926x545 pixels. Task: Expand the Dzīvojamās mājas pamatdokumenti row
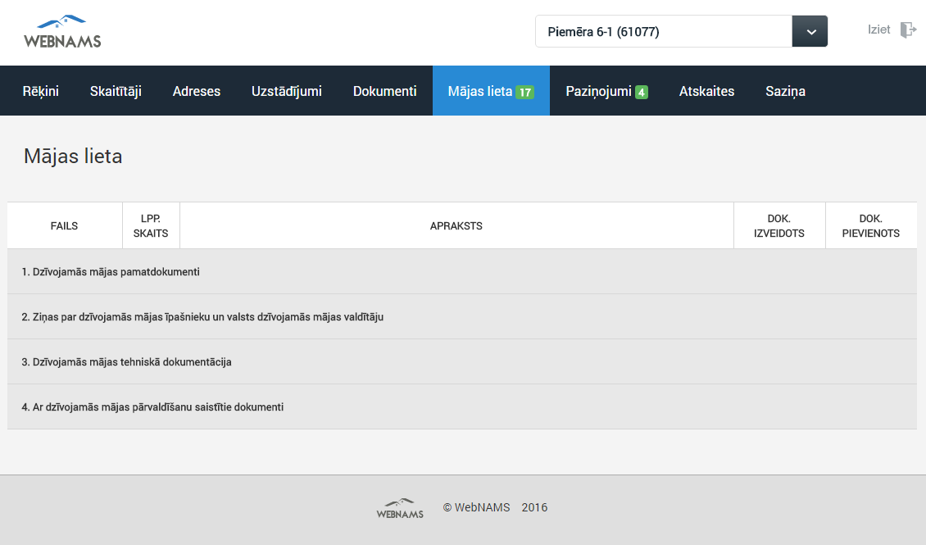(x=111, y=271)
